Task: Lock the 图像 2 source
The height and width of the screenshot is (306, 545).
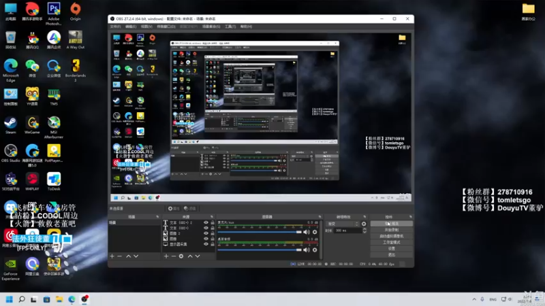Action: (213, 233)
